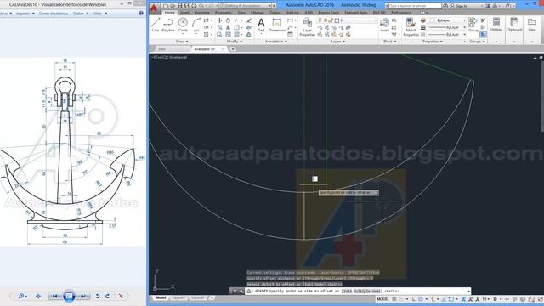Toggle ortho mode in status bar
The image size is (544, 306).
tap(414, 299)
